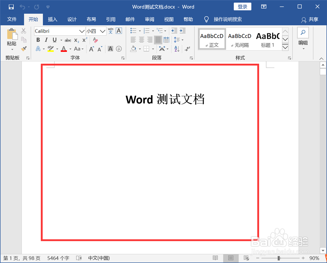Screen dimensions: 327x263
Task: Click the center alignment icon
Action: point(141,40)
